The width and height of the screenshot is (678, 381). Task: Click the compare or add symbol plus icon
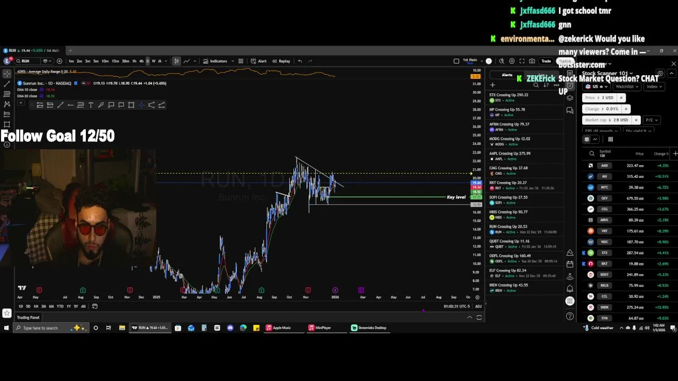59,61
